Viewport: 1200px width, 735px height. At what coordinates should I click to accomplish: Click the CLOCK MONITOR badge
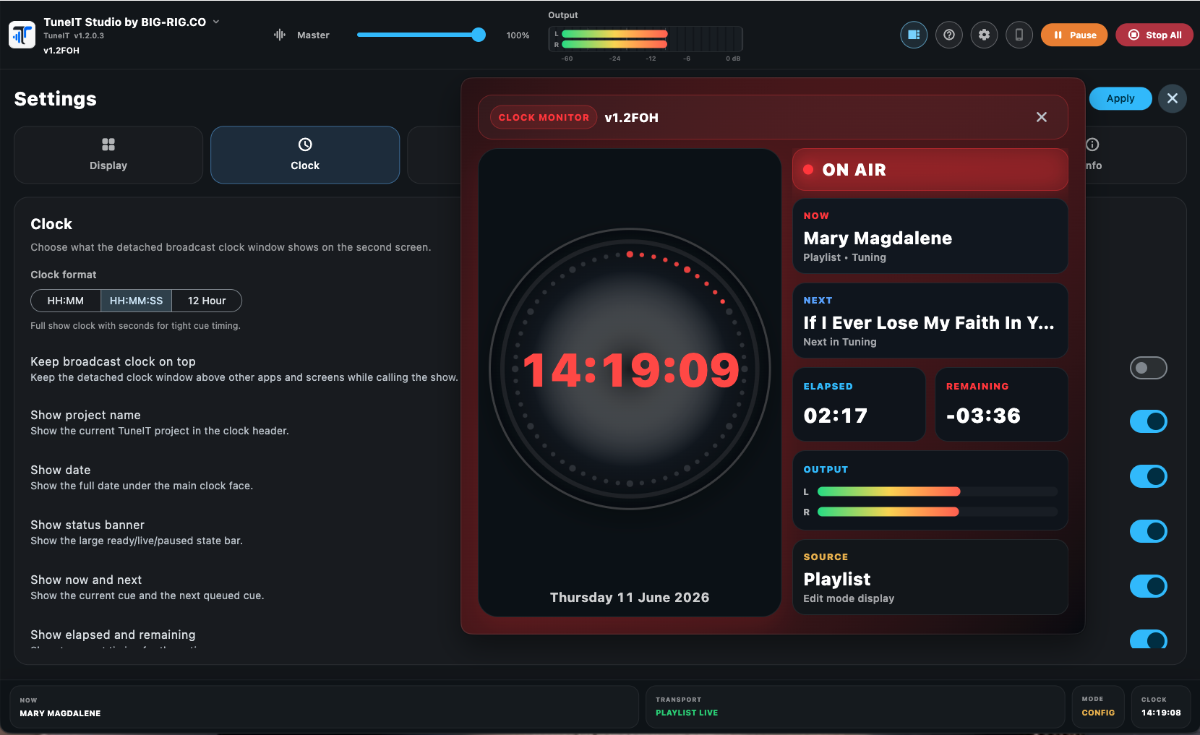click(x=544, y=117)
